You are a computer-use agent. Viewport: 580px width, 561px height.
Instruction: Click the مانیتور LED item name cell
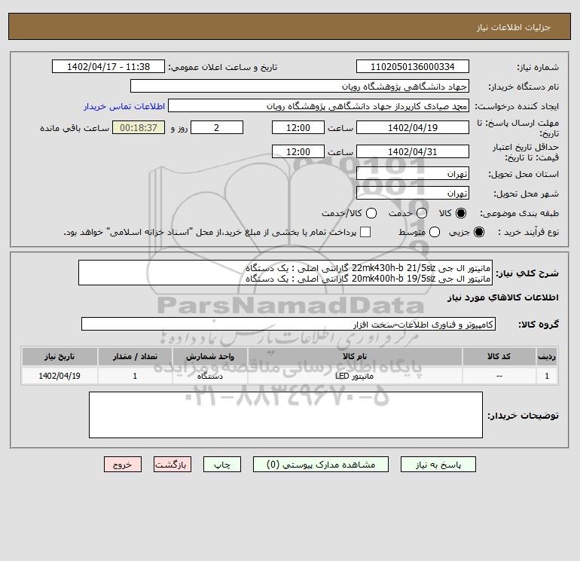coord(355,376)
